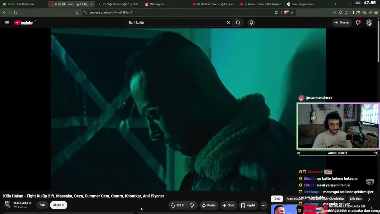This screenshot has height=214, width=380.
Task: Open the YouTube account avatar menu
Action: tap(369, 23)
